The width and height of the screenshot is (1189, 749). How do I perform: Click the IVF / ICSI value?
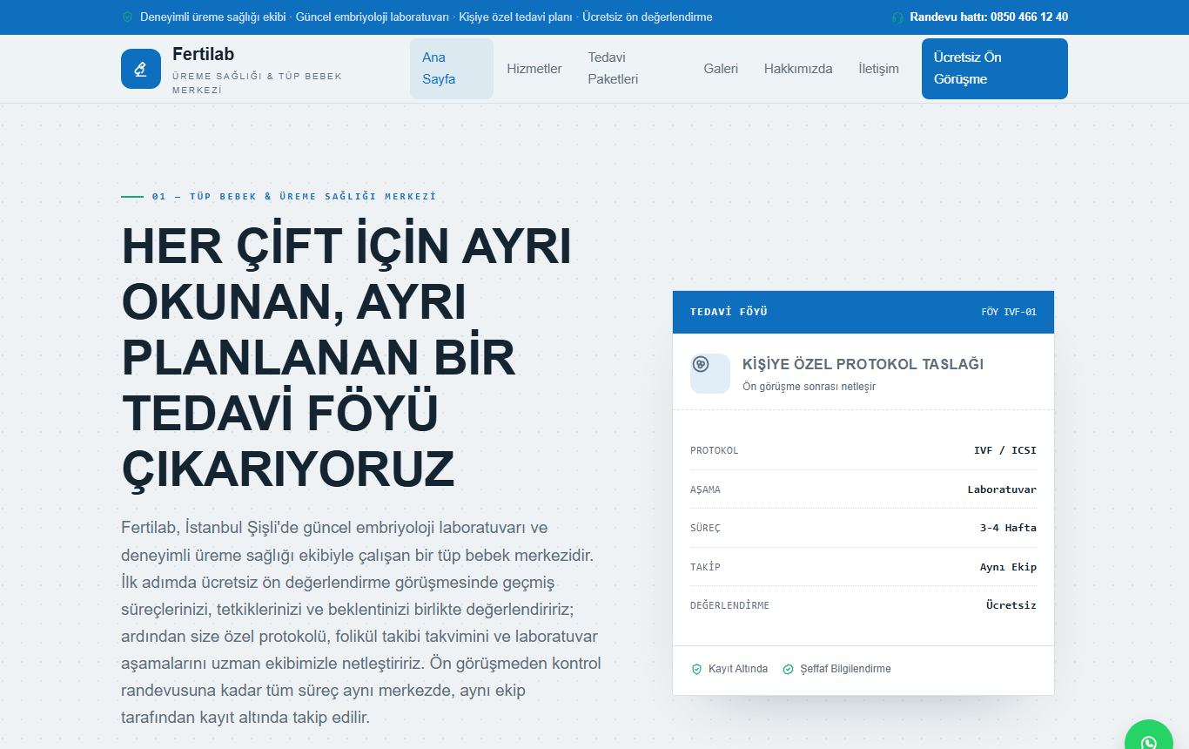[x=1004, y=451]
